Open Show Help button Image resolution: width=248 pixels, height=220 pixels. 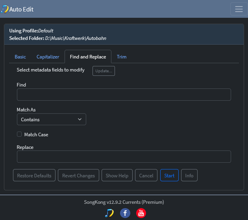point(117,175)
